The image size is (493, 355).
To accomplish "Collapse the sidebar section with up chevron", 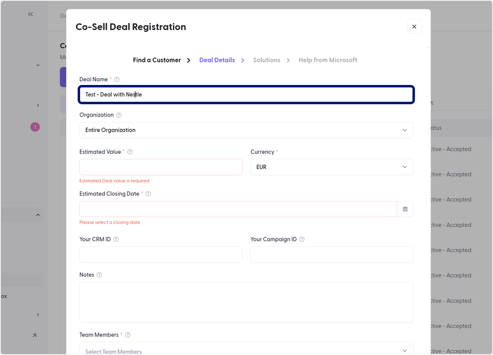I will [x=38, y=215].
